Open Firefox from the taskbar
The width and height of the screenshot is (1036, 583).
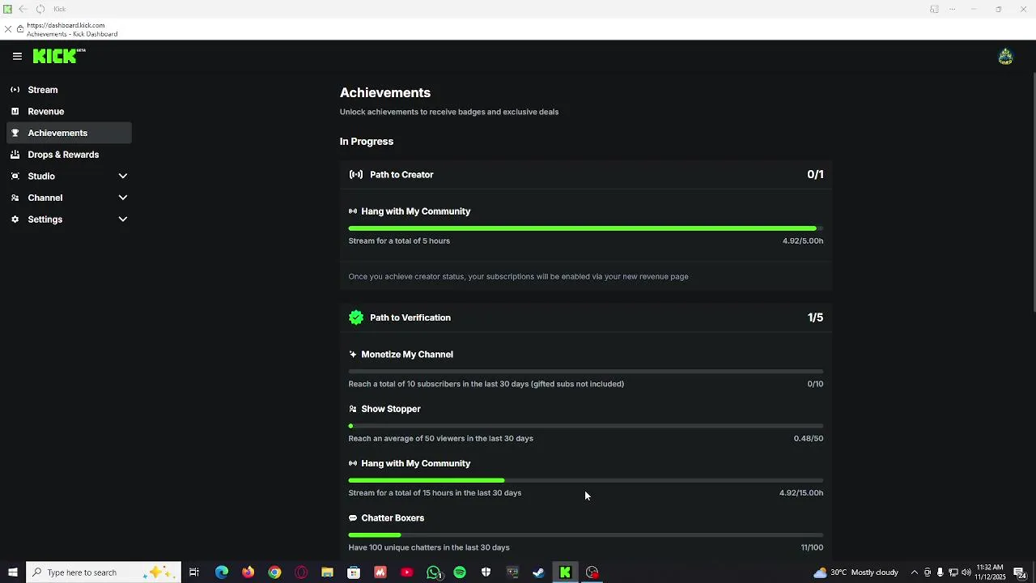click(x=248, y=572)
